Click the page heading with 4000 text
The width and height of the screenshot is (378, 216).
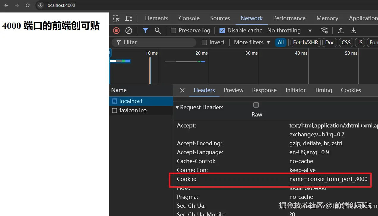(51, 26)
